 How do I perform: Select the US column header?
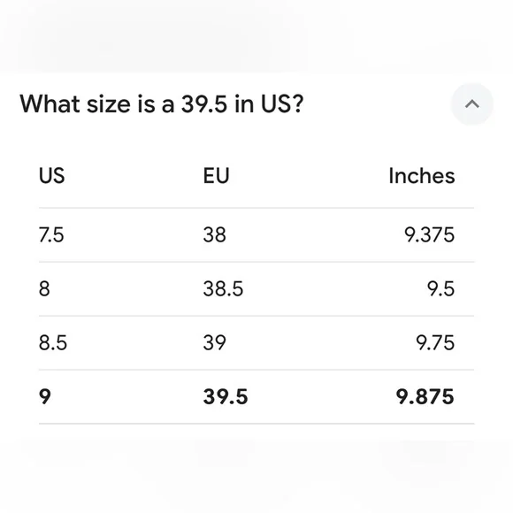tap(51, 176)
